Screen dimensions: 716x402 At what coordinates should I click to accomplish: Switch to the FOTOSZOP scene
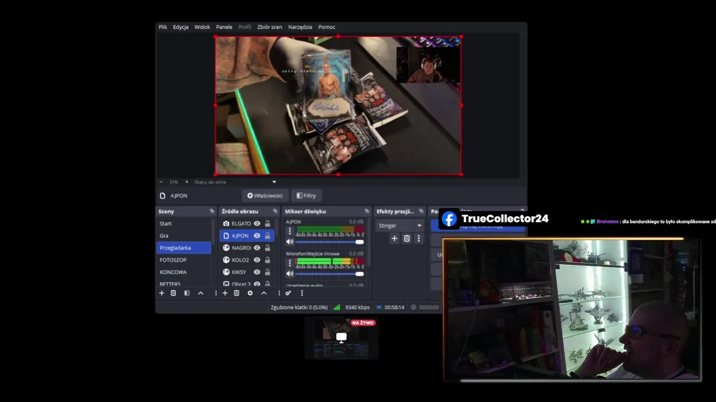pyautogui.click(x=184, y=260)
